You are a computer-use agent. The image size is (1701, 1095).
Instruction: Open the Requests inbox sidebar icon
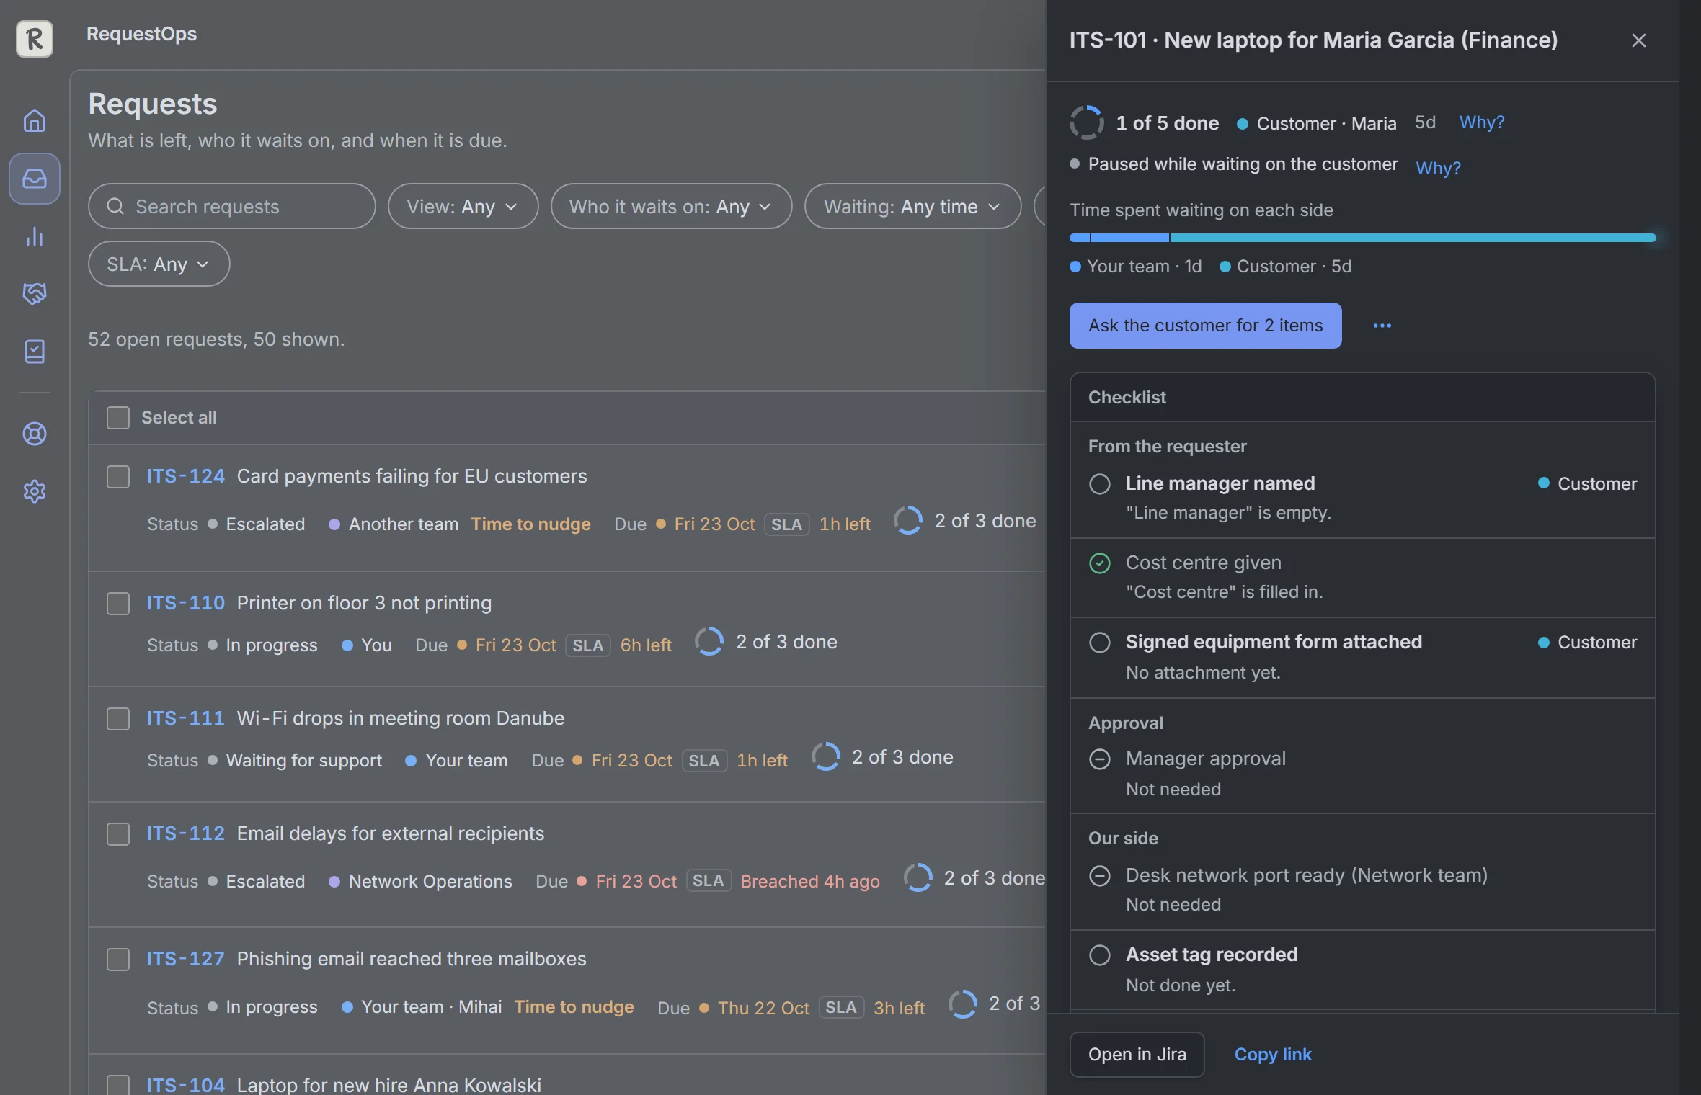click(x=35, y=178)
